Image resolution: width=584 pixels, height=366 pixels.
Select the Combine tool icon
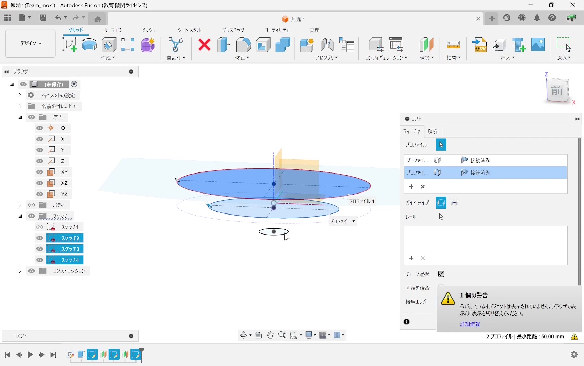pyautogui.click(x=283, y=45)
